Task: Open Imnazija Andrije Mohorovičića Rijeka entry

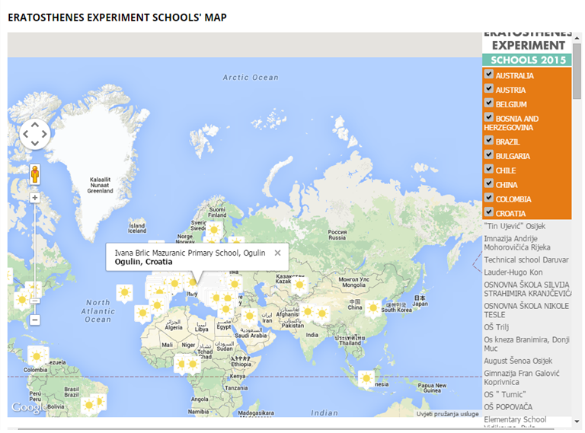Action: 516,243
